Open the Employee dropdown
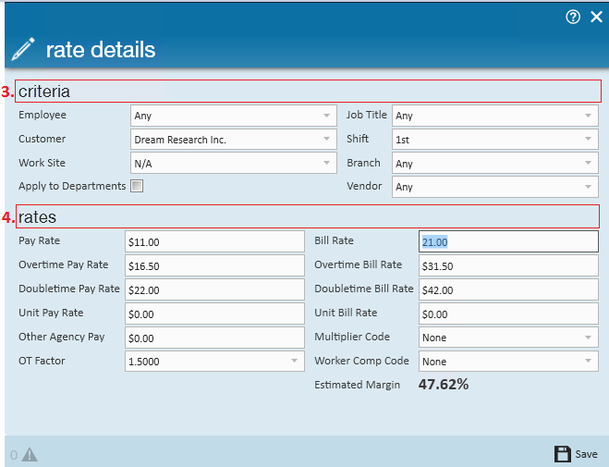The image size is (609, 467). coord(234,116)
